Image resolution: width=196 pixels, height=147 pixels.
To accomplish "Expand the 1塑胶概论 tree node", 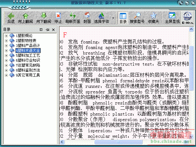I will point(6,36).
